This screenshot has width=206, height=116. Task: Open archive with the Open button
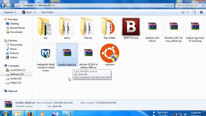pyautogui.click(x=27, y=12)
